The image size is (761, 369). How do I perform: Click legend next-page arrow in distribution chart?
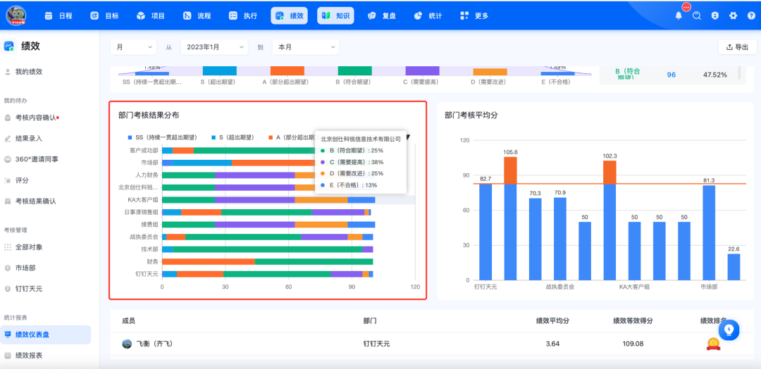tap(408, 138)
